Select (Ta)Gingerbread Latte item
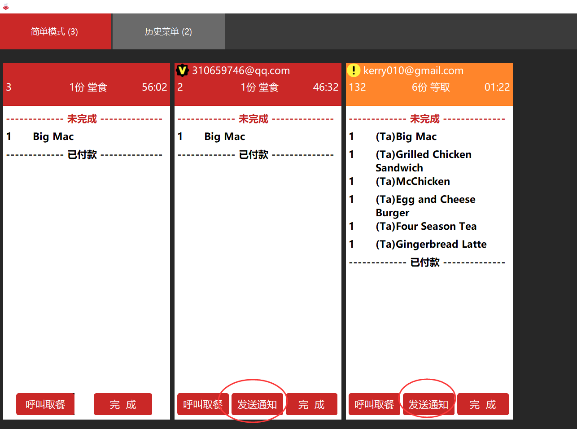This screenshot has height=429, width=577. point(431,244)
